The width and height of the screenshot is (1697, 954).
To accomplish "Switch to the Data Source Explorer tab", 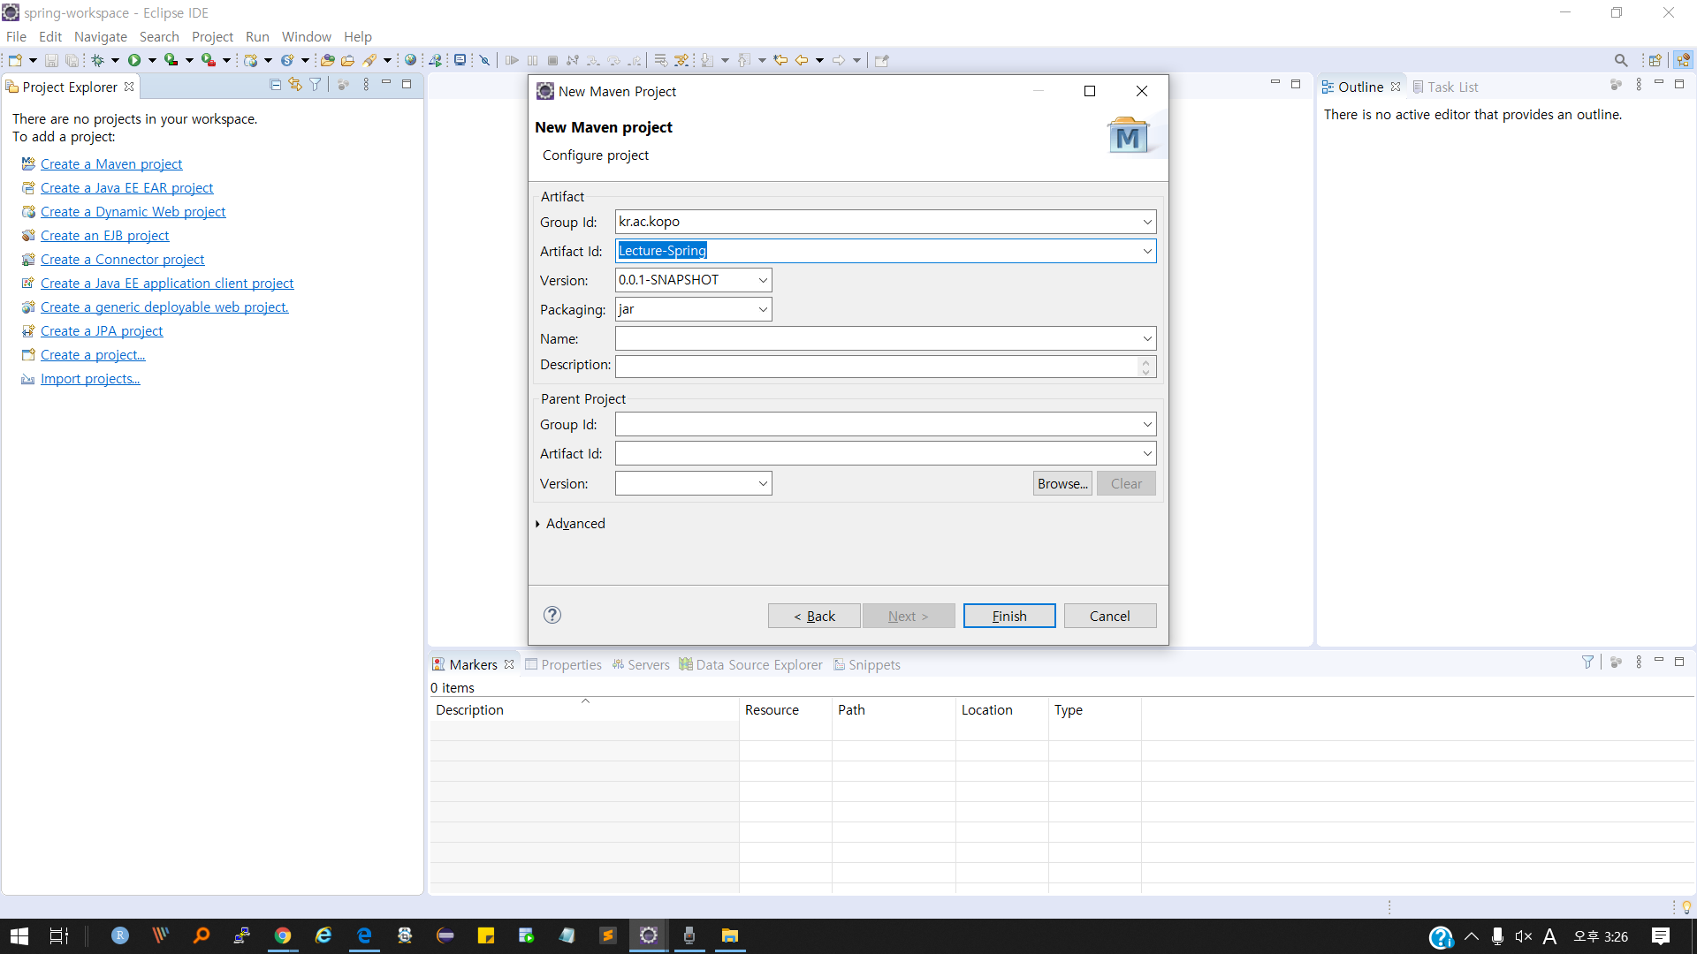I will pyautogui.click(x=750, y=664).
